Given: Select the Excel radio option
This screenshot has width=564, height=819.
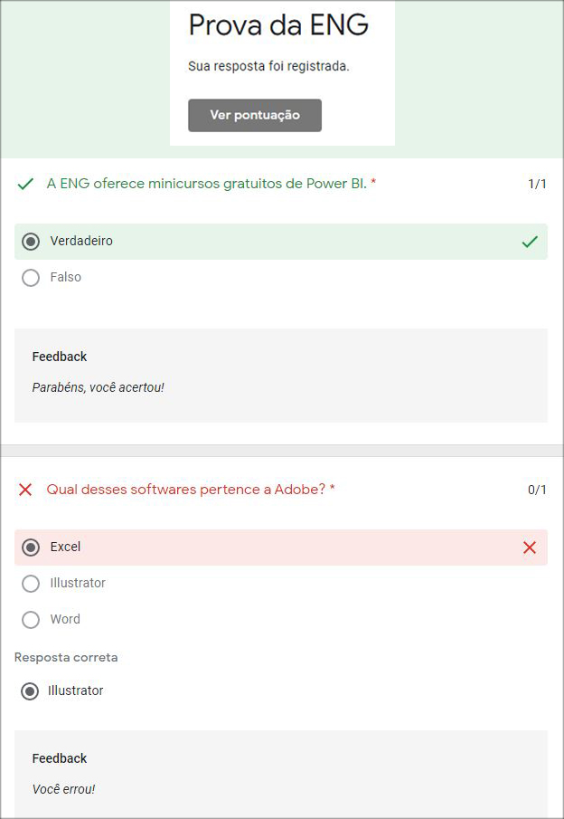Looking at the screenshot, I should coord(31,548).
